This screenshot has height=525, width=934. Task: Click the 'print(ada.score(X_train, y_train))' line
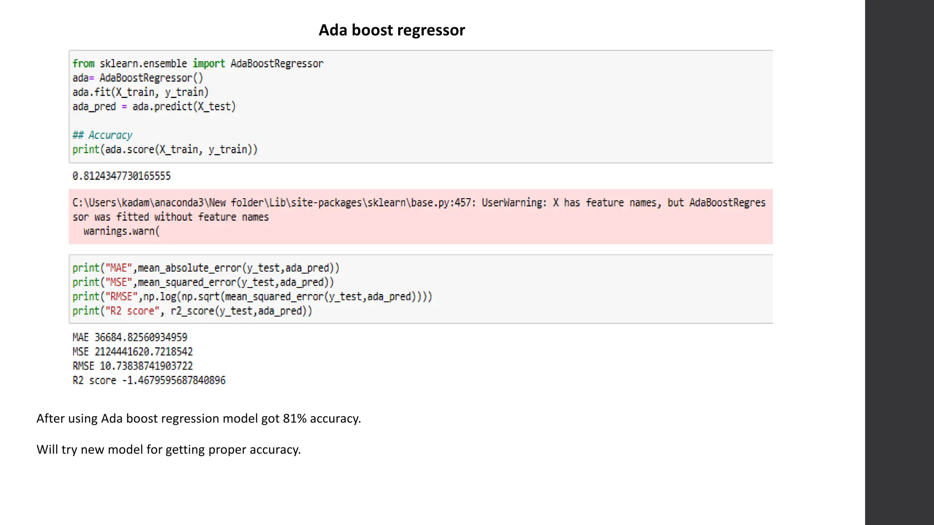tap(165, 149)
